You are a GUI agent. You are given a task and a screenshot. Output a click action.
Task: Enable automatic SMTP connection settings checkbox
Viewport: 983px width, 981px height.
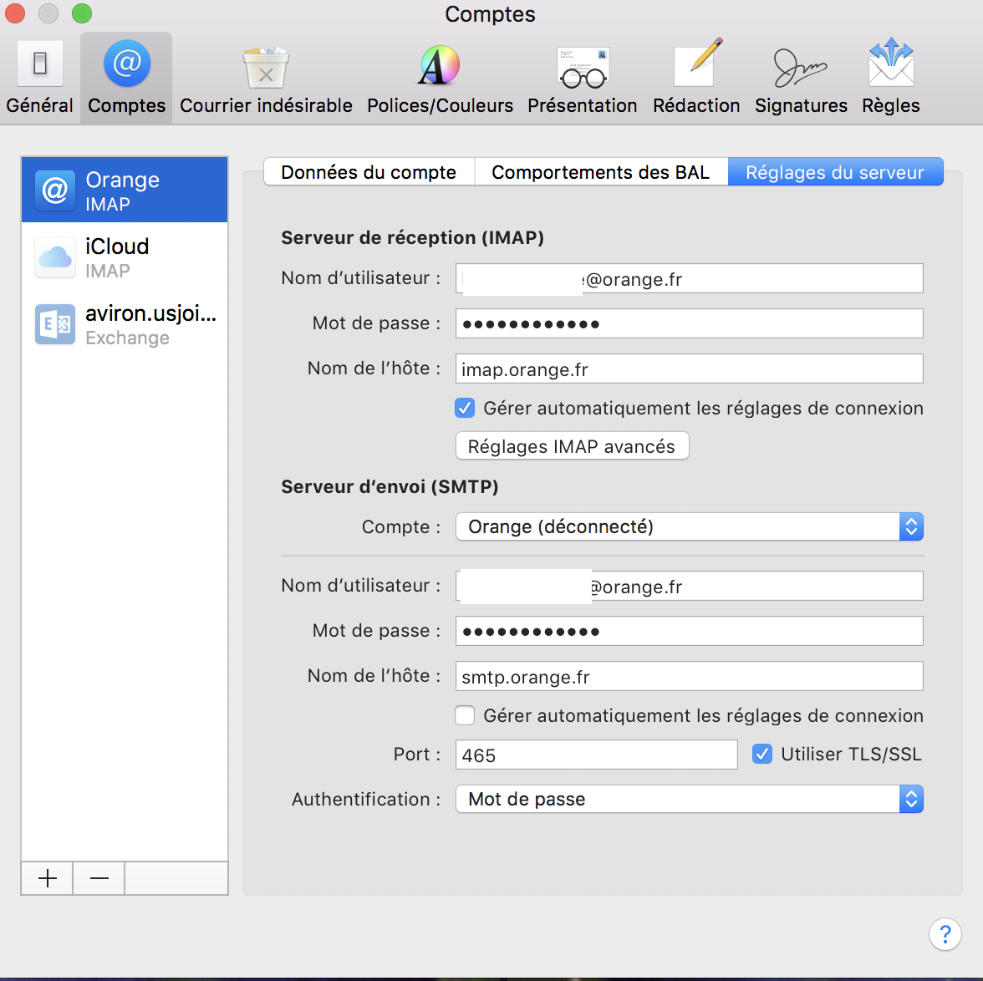(x=465, y=716)
